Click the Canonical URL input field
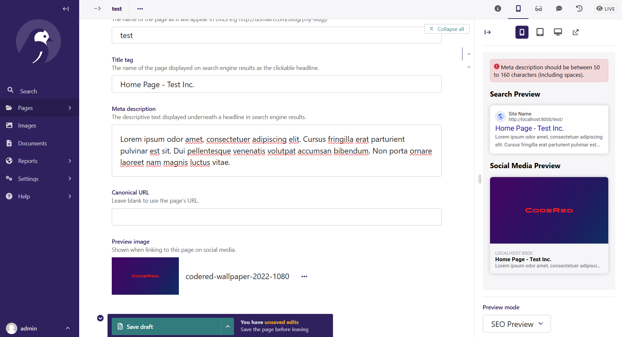 click(x=277, y=217)
